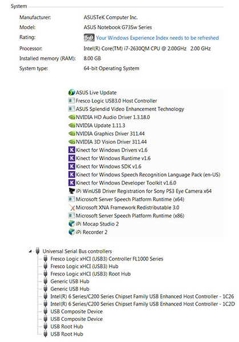Click the Universal Serial Bus controllers category icon
Screen dimensions: 239x342
click(38, 251)
